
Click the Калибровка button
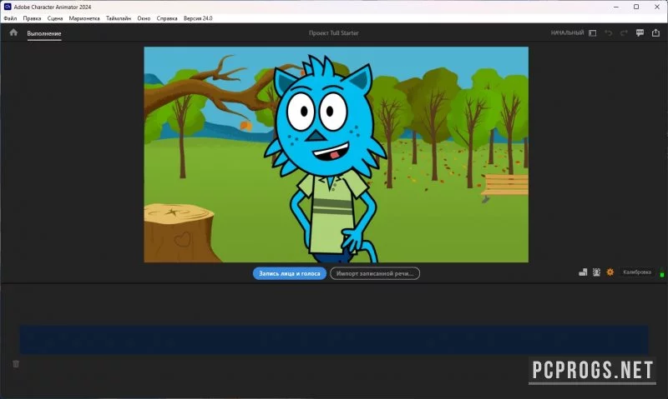tap(637, 272)
